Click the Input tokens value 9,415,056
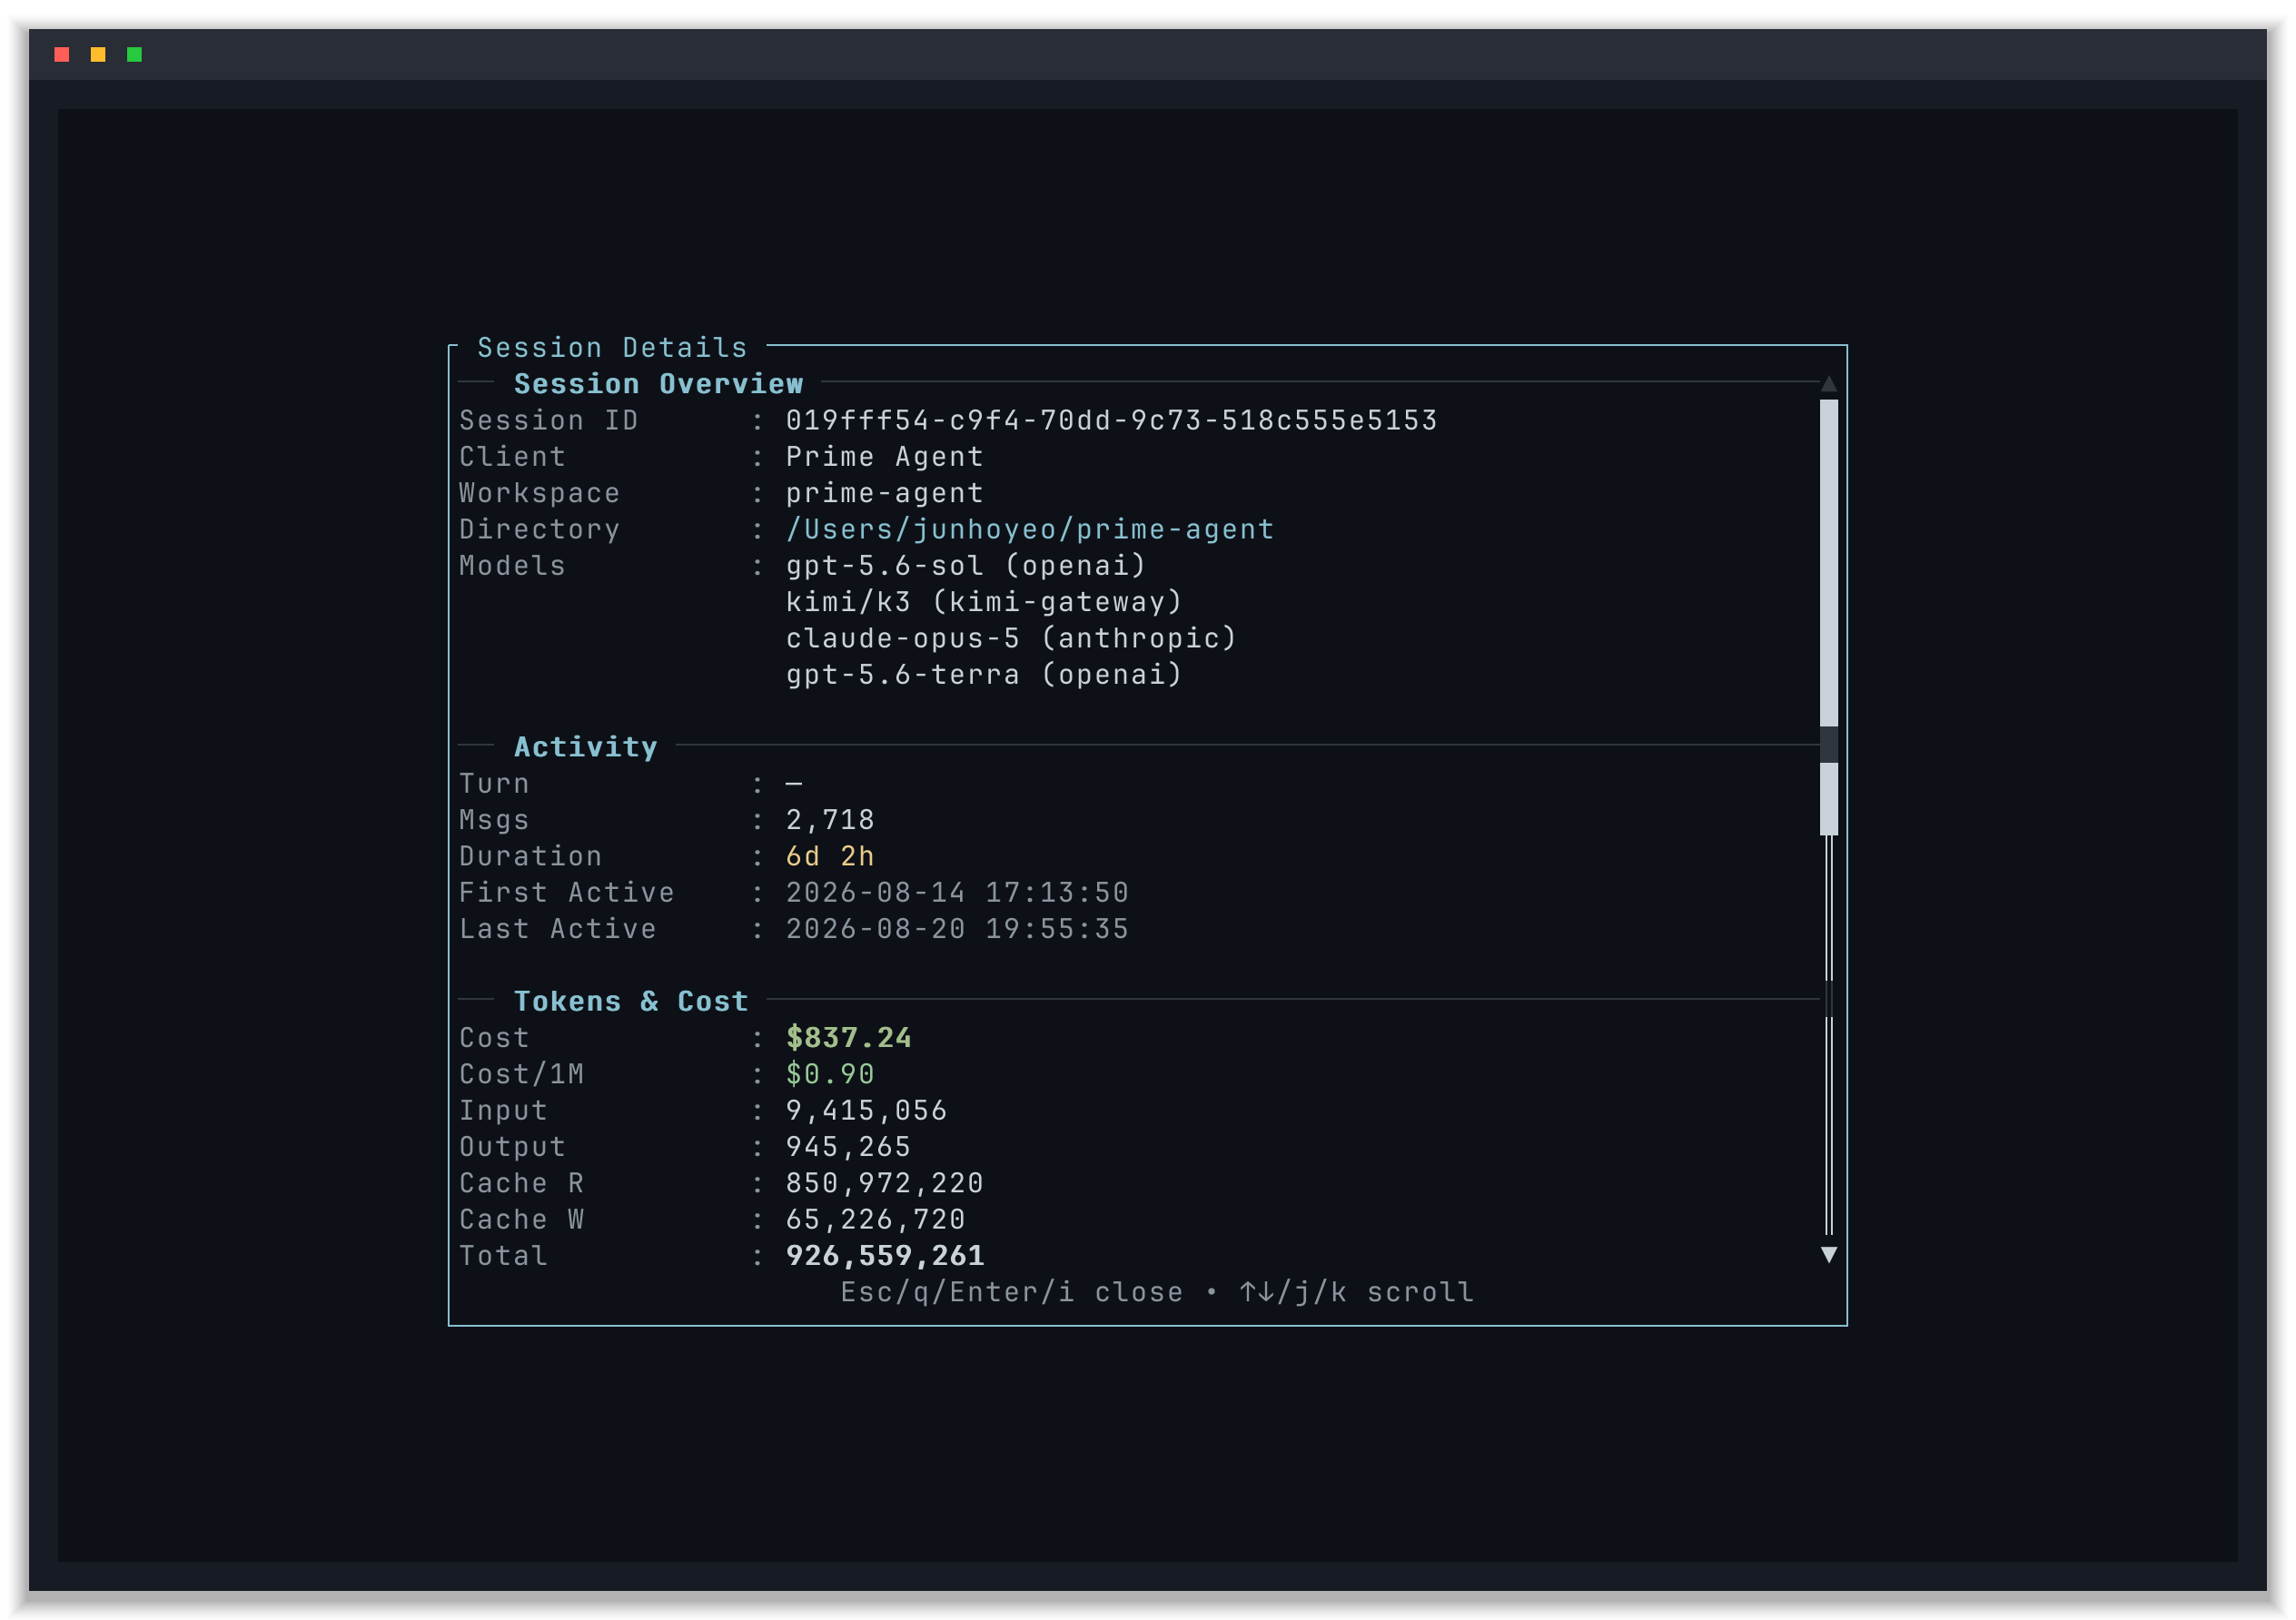The width and height of the screenshot is (2296, 1620). 866,1110
